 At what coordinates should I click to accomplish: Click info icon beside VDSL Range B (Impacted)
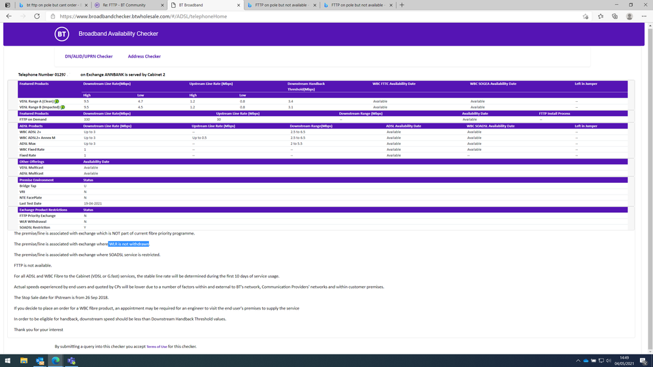click(63, 107)
